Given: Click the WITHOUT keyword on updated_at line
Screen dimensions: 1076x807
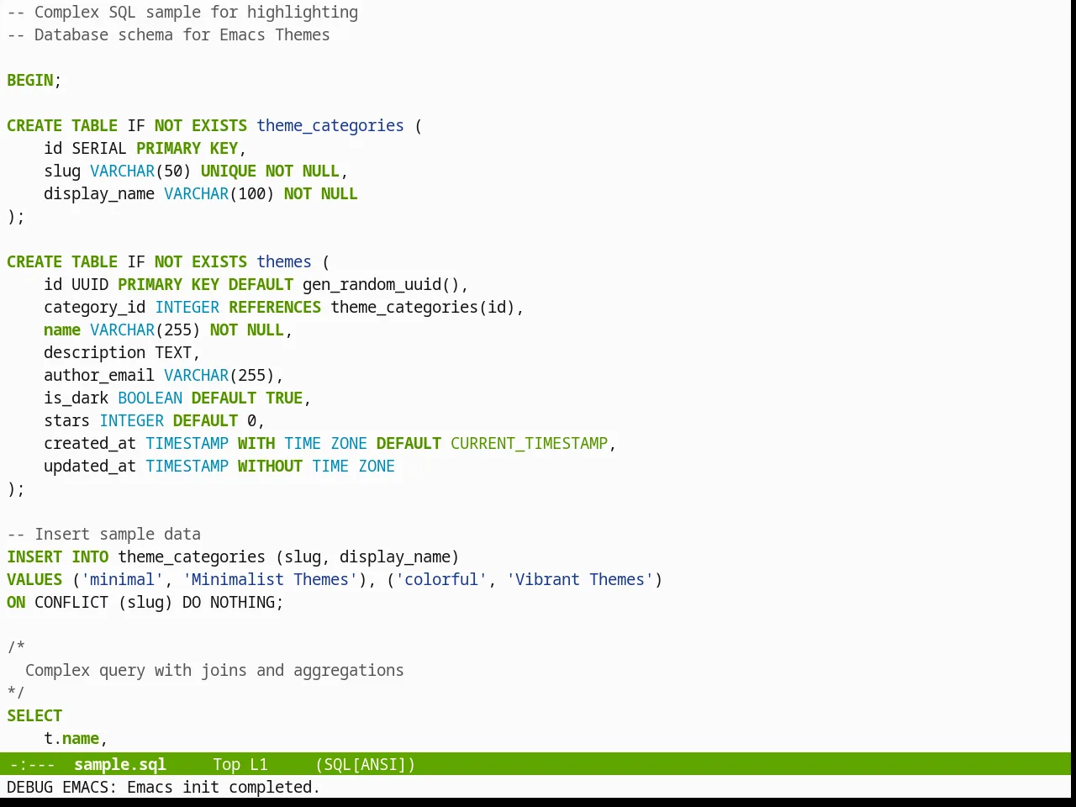Looking at the screenshot, I should [270, 466].
